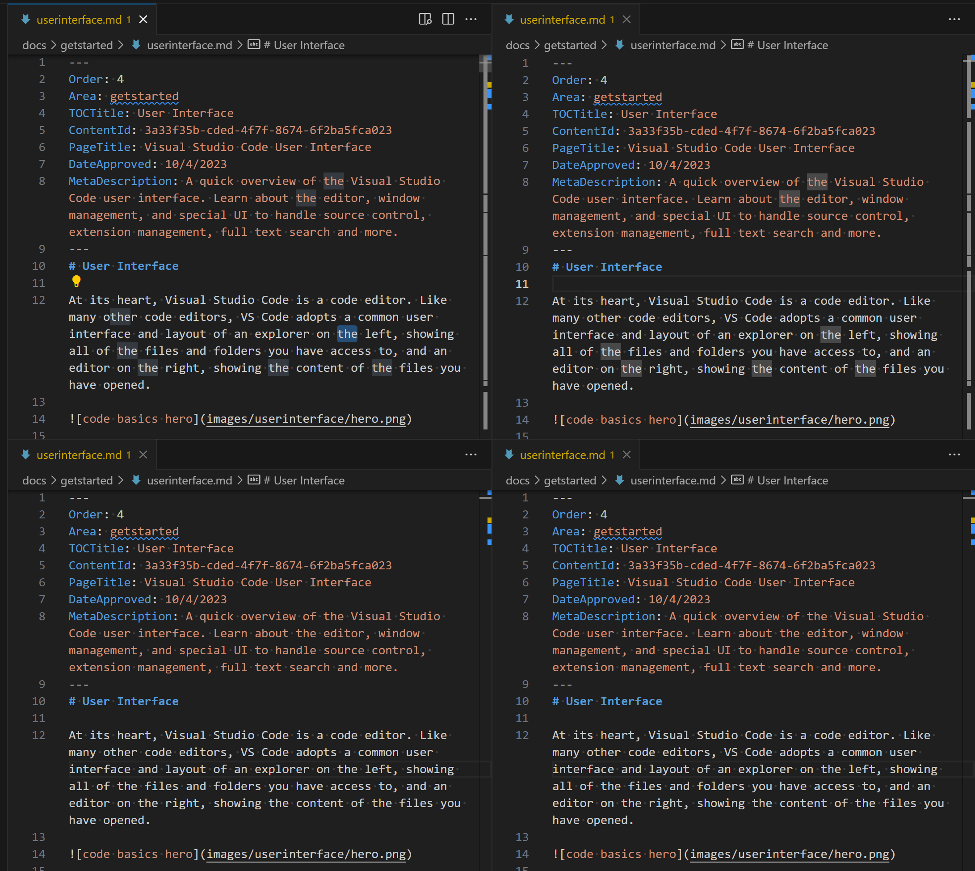This screenshot has height=871, width=975.
Task: Click the getstarted link on line 3
Action: click(x=143, y=96)
